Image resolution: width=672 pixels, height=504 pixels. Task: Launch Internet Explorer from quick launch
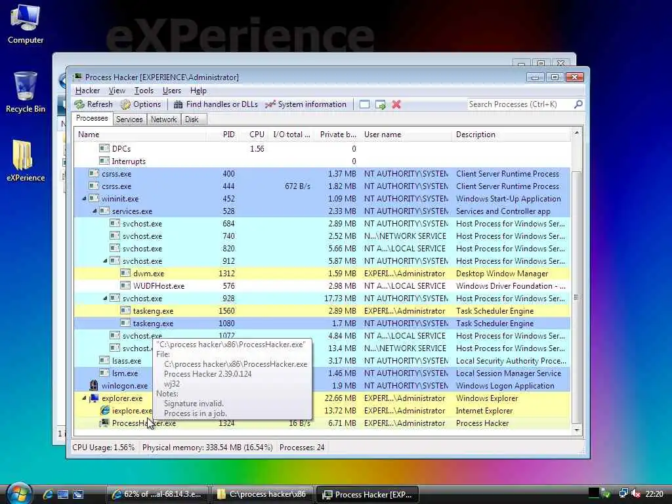pyautogui.click(x=47, y=494)
